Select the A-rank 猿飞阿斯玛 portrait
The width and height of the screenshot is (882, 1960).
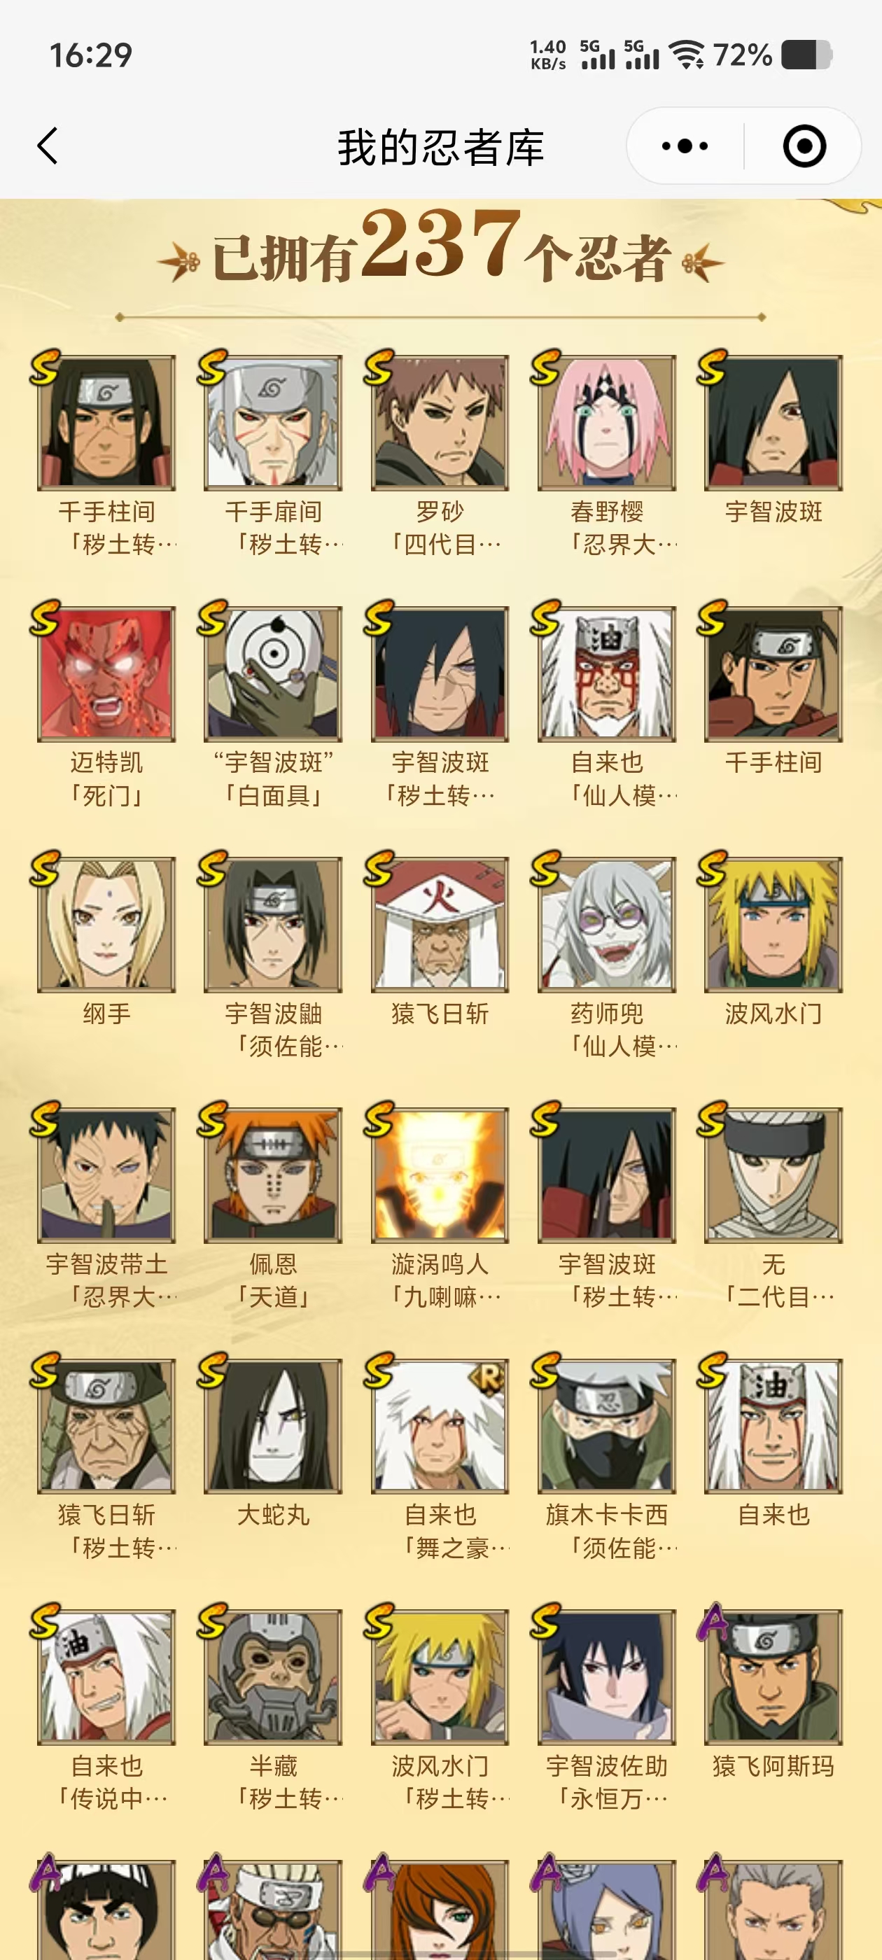(773, 1676)
